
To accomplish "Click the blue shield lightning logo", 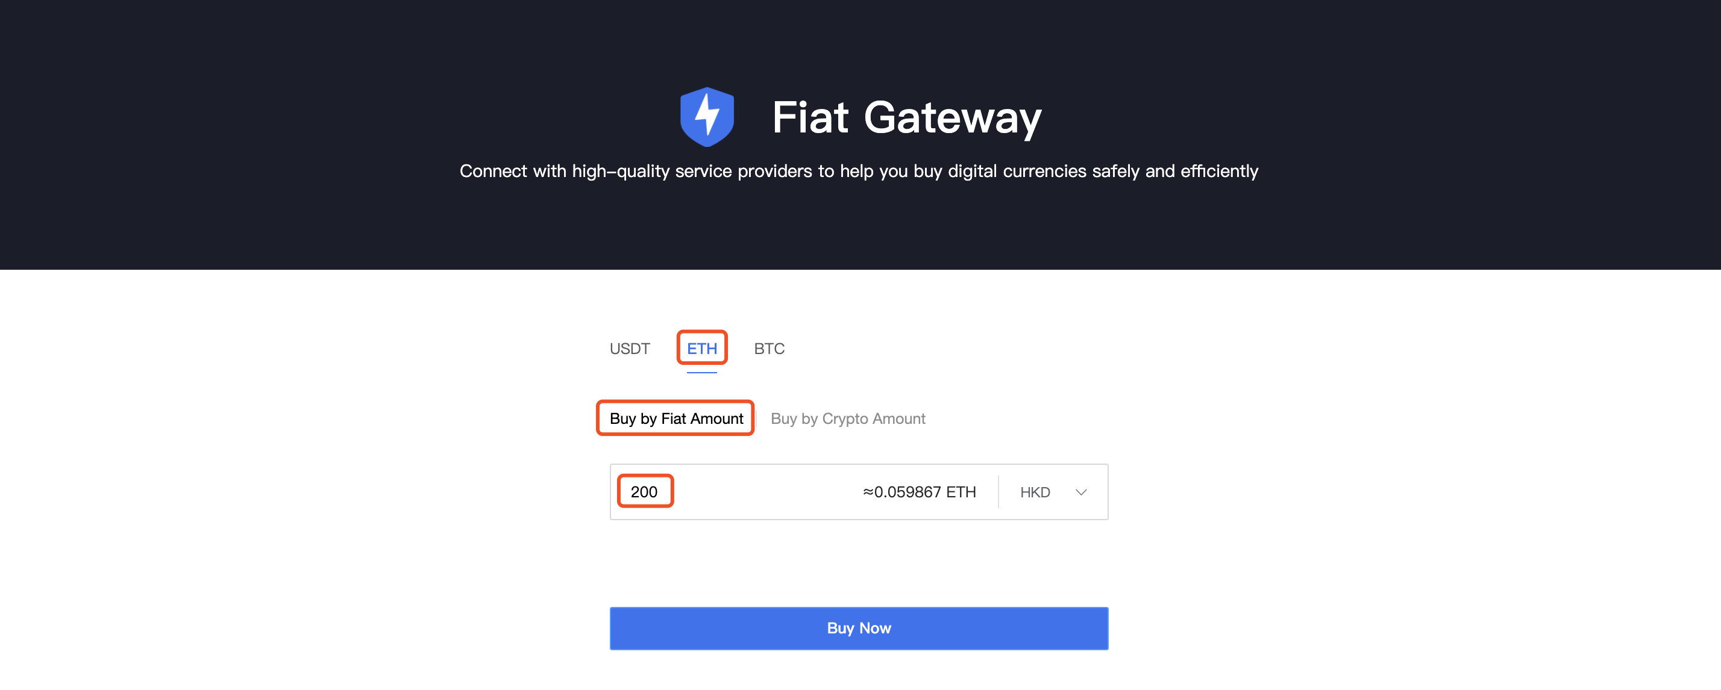I will pyautogui.click(x=707, y=117).
